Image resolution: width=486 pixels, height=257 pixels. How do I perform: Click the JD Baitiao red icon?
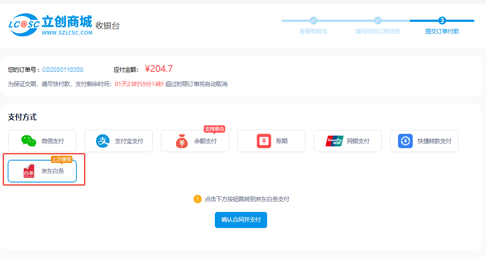(x=29, y=171)
